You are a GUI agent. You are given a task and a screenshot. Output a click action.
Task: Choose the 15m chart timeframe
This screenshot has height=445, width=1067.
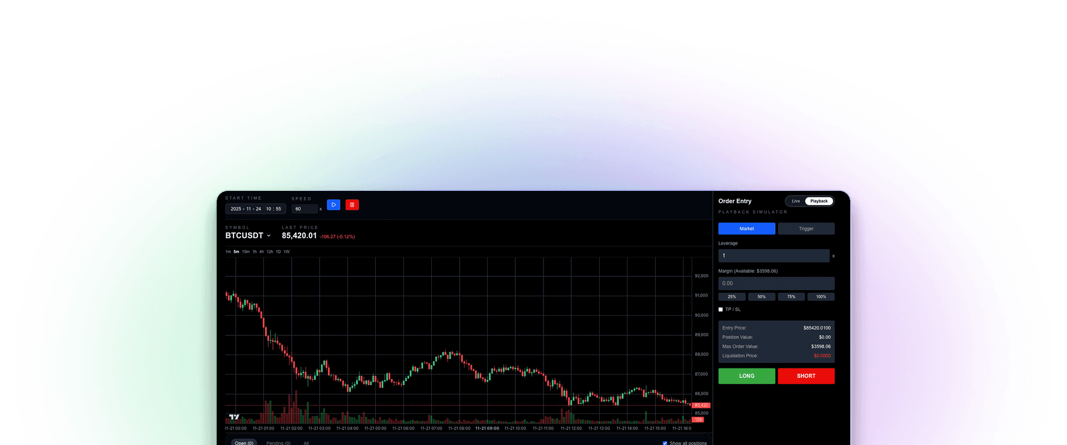click(246, 252)
